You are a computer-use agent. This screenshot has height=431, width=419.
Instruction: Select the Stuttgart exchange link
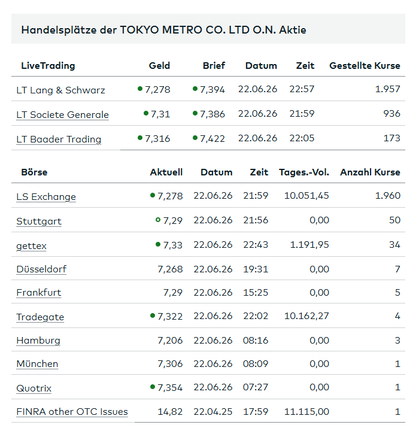point(39,221)
